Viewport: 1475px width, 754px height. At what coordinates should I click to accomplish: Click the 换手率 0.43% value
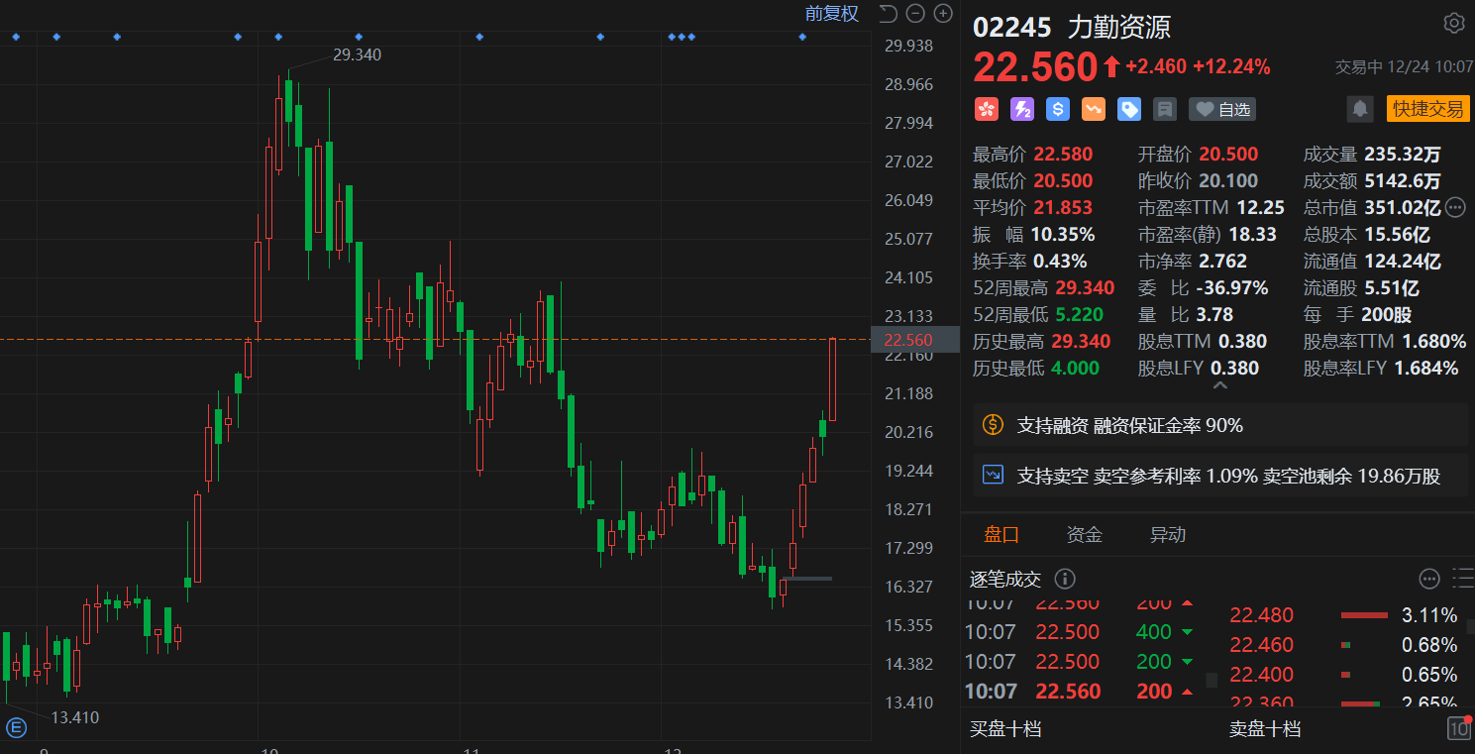[x=1060, y=262]
